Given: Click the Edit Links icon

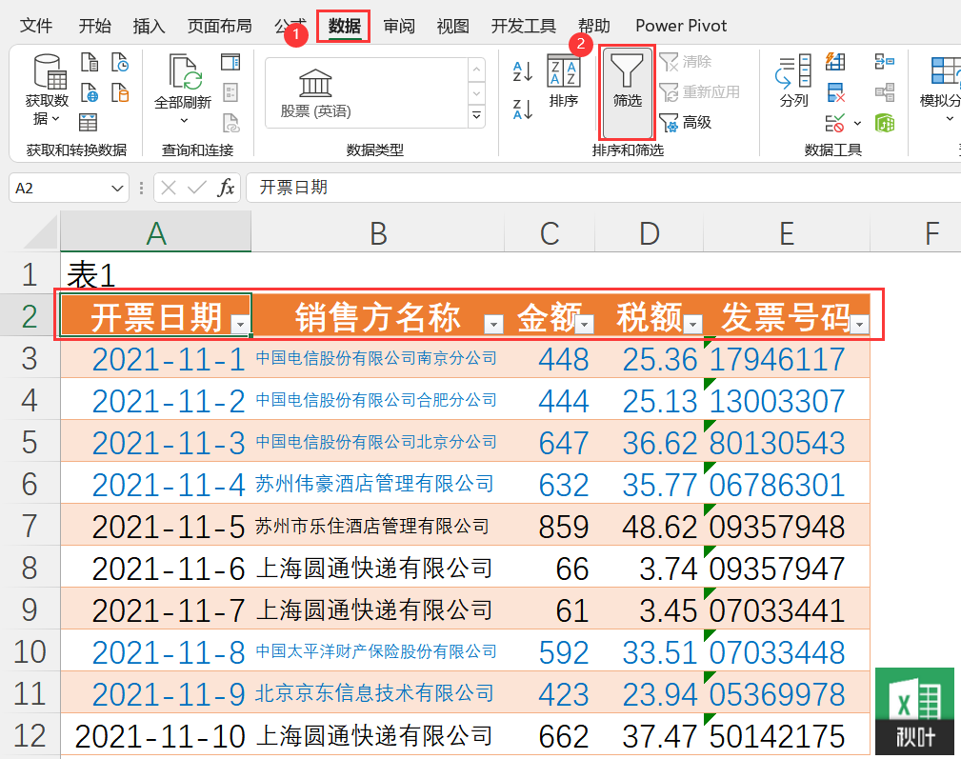Looking at the screenshot, I should point(230,123).
